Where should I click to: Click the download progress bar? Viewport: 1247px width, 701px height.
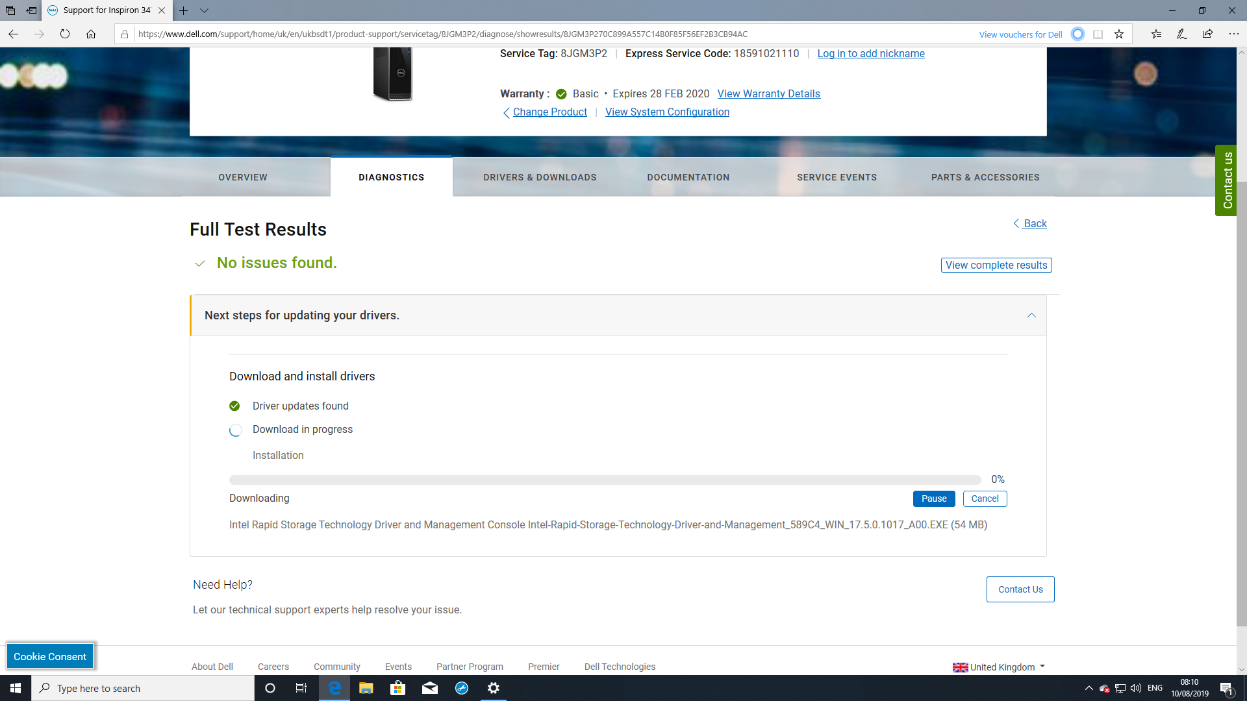pyautogui.click(x=605, y=480)
